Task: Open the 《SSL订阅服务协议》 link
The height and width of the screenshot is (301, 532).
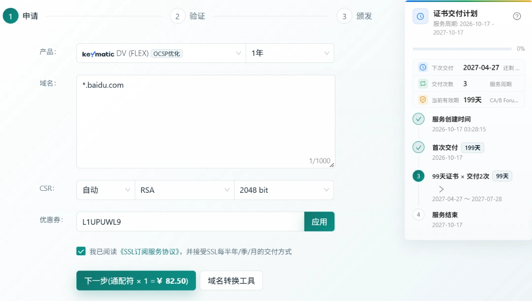Action: click(x=149, y=251)
